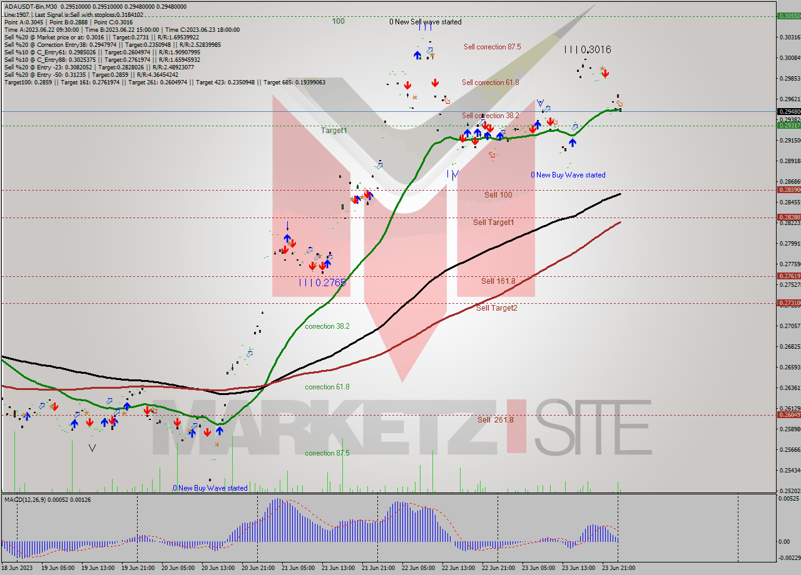Select the 'Sell 261.8' level label

pos(495,419)
